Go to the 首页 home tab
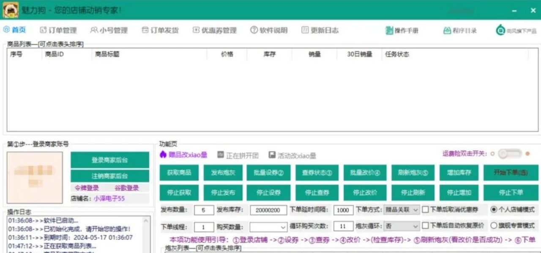 (x=14, y=30)
